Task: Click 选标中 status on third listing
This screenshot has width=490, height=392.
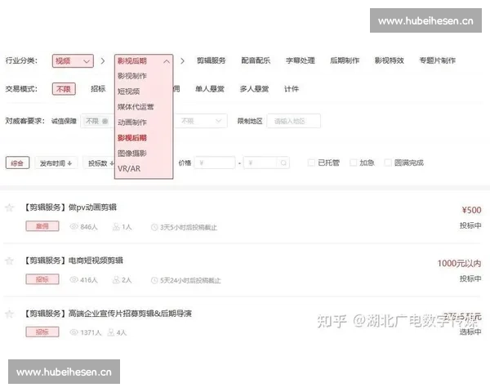Action: (470, 332)
